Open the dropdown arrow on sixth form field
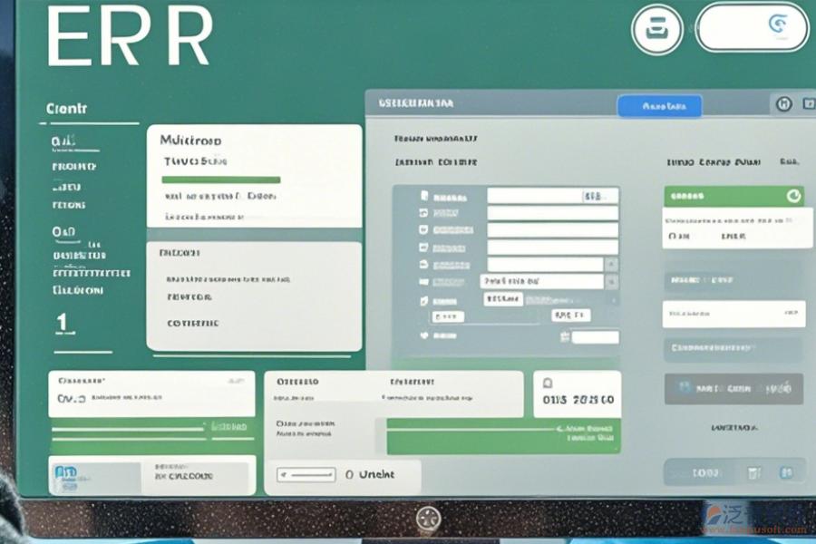 (612, 282)
